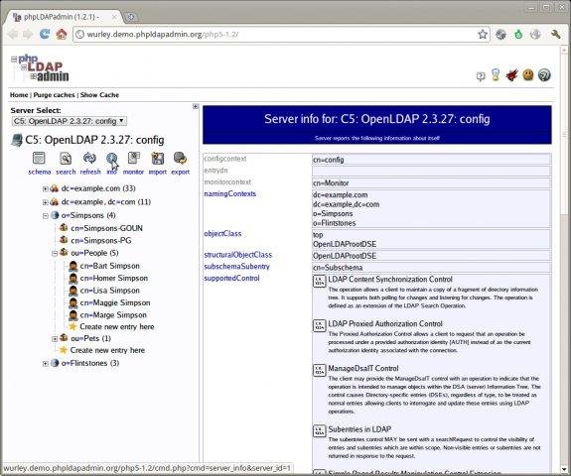Click the gear extension icon in browser toolbar
Image resolution: width=571 pixels, height=476 pixels.
point(501,34)
